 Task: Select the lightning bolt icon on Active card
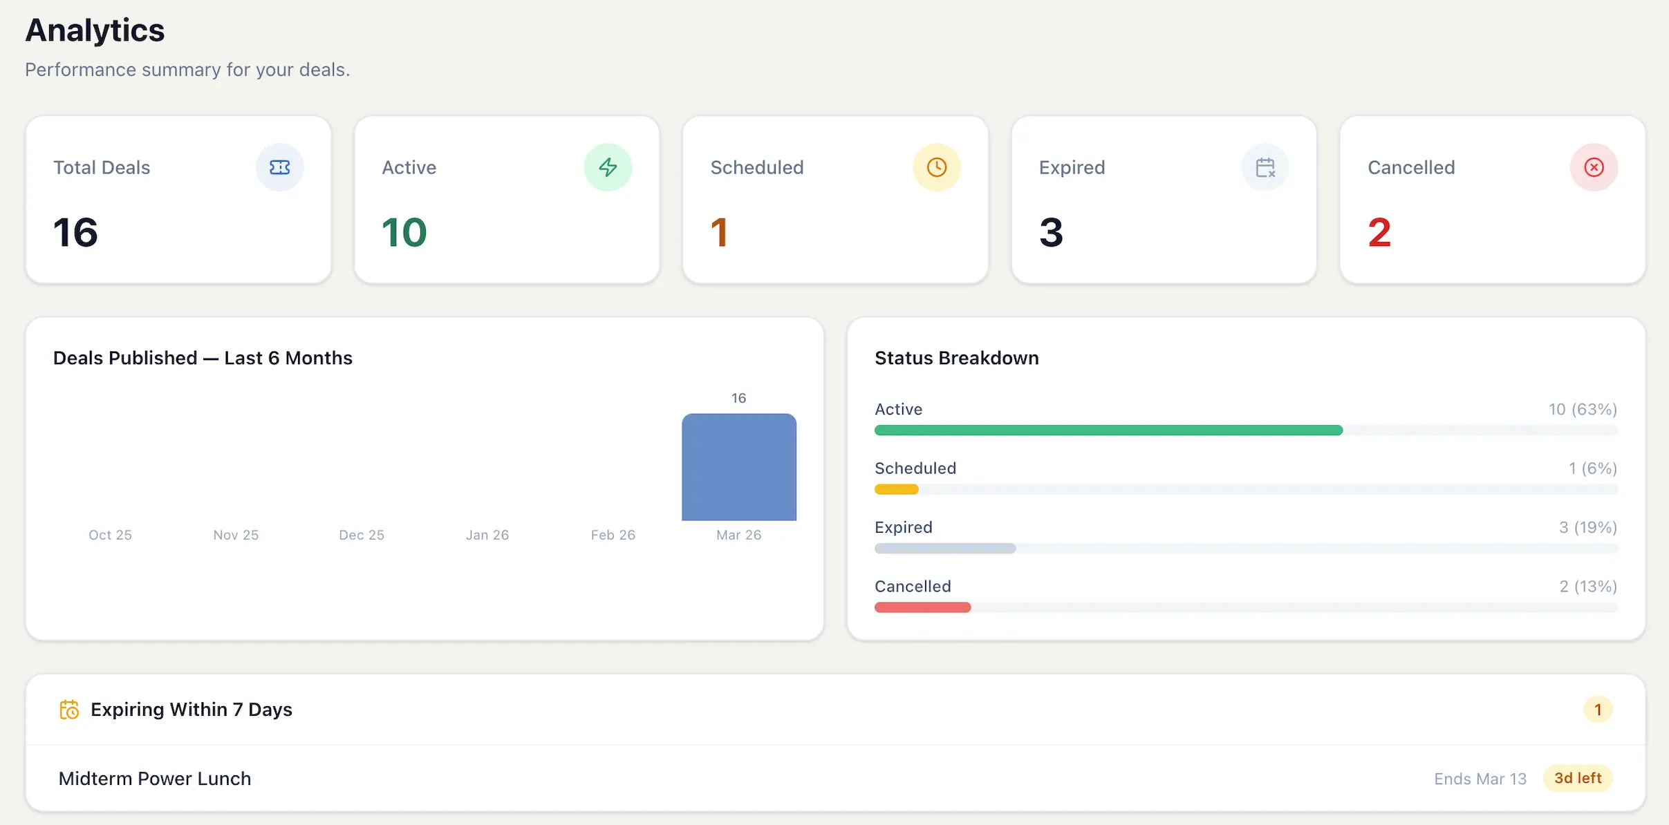pos(608,167)
